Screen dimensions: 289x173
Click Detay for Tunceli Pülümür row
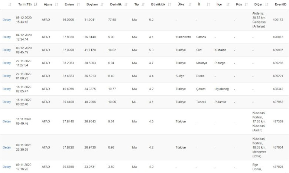(7, 102)
